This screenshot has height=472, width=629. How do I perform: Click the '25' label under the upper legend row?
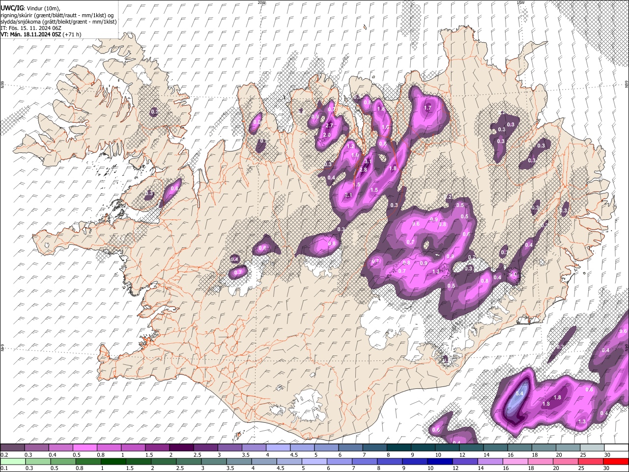pyautogui.click(x=583, y=455)
